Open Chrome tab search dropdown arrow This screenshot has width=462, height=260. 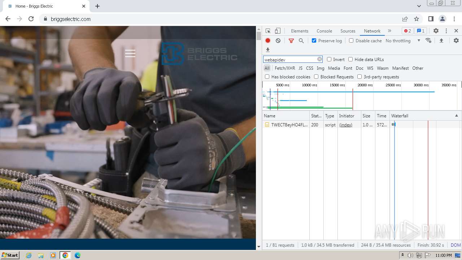419,6
